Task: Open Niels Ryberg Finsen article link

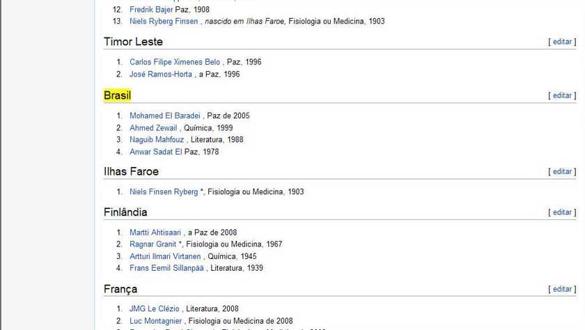Action: click(x=164, y=22)
